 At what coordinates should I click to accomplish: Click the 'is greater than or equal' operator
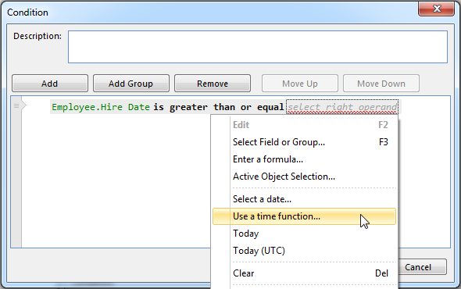(219, 107)
